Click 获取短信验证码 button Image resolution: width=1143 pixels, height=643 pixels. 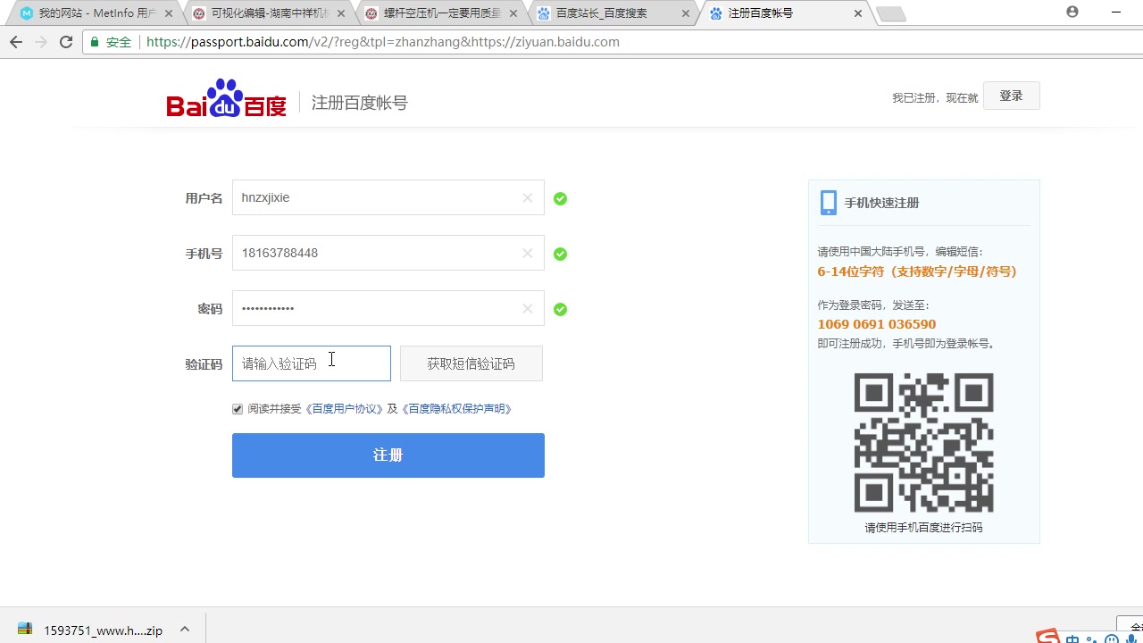[x=471, y=363]
